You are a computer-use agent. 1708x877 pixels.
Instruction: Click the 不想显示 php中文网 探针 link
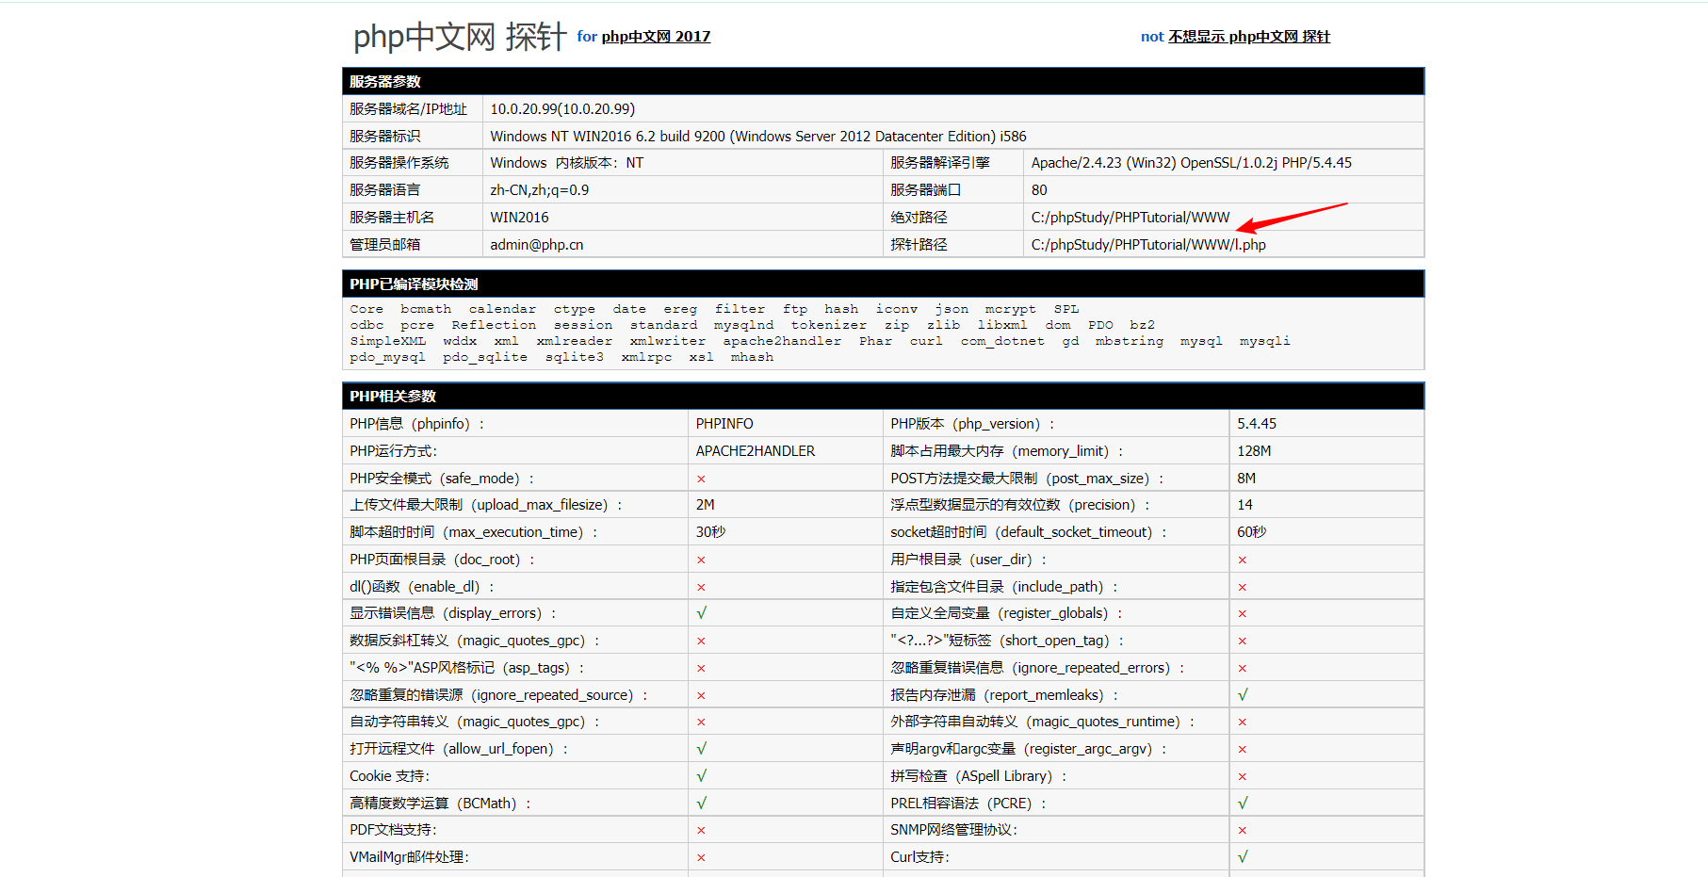1249,37
